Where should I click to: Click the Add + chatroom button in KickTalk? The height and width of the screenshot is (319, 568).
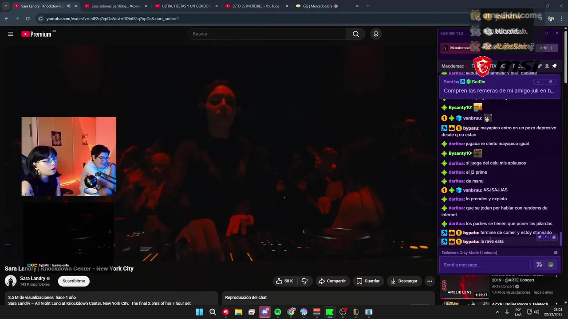pyautogui.click(x=547, y=48)
